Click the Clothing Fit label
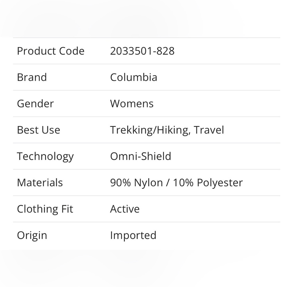This screenshot has width=287, height=287. [x=45, y=209]
